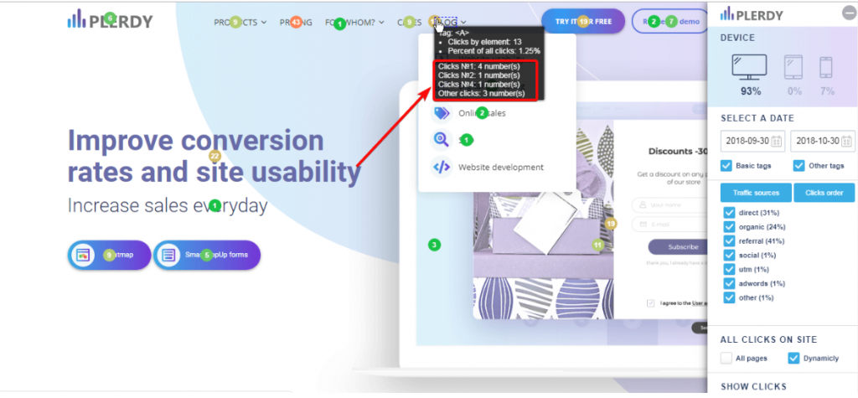Toggle the Basic tags checkbox
The height and width of the screenshot is (398, 858).
tap(726, 165)
